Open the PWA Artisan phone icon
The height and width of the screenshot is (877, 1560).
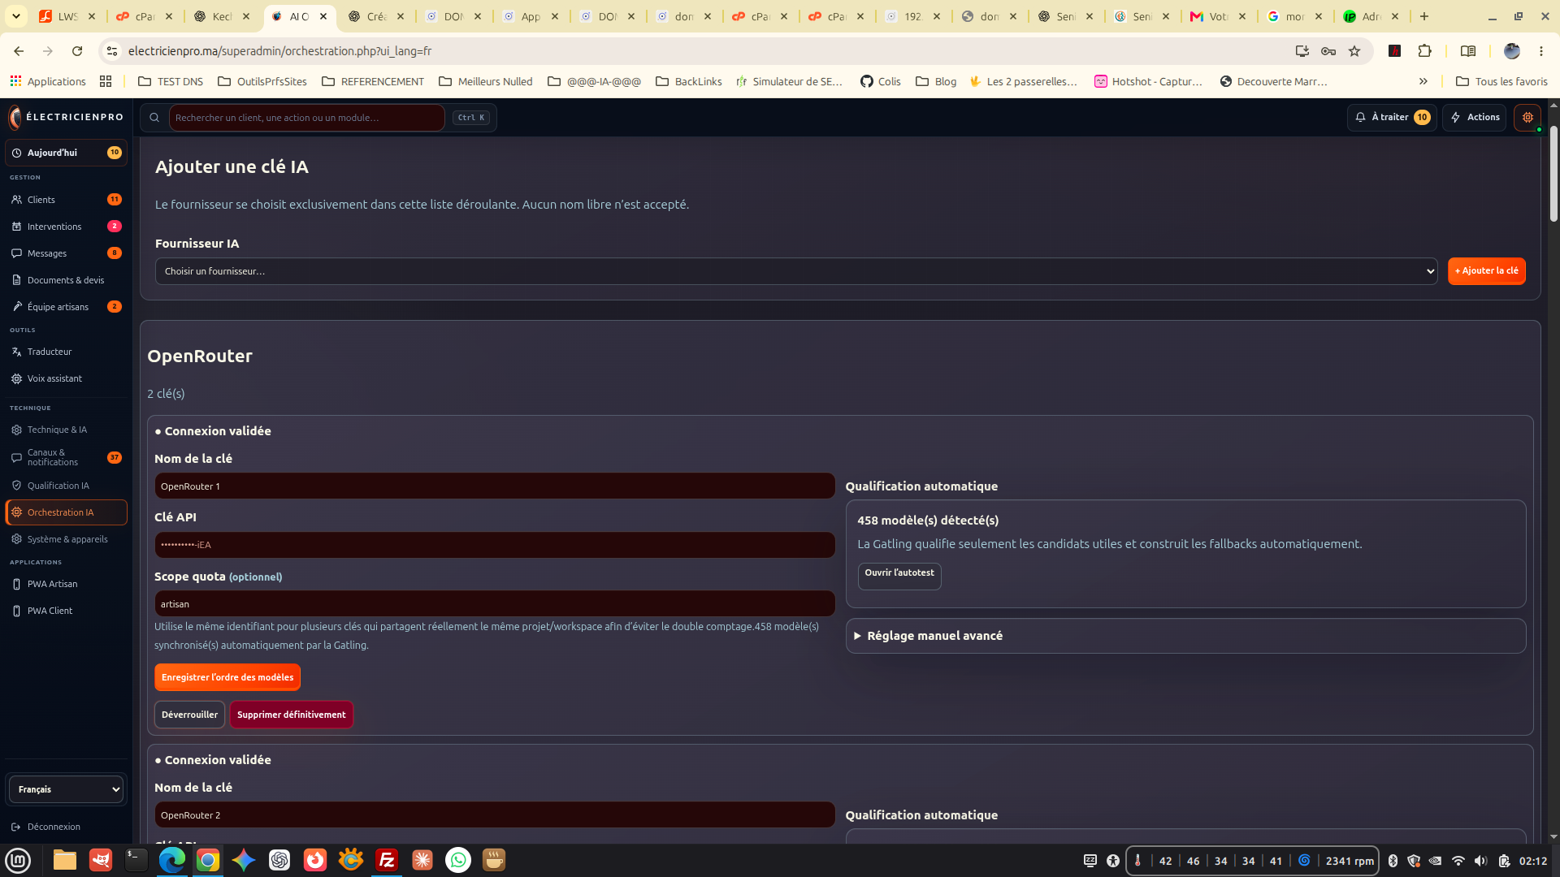16,584
